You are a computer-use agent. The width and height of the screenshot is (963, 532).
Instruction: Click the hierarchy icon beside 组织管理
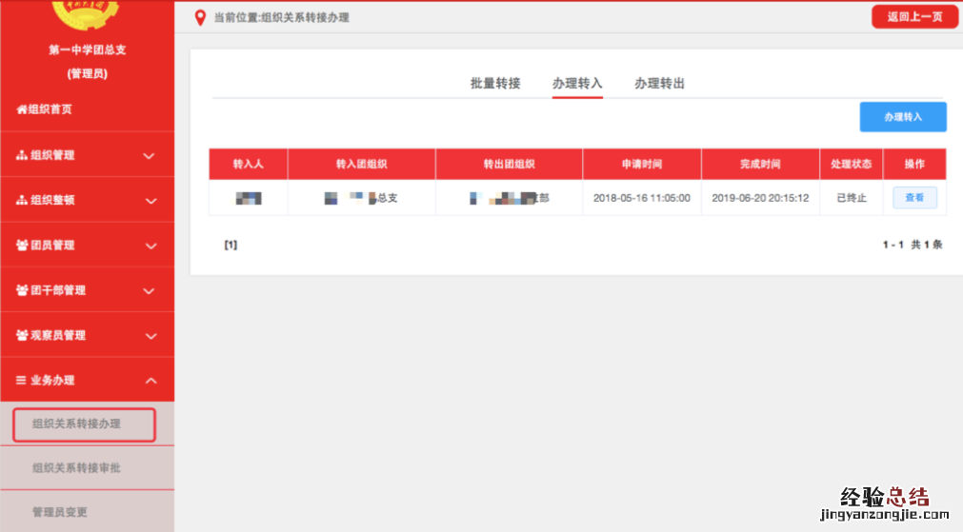point(22,155)
